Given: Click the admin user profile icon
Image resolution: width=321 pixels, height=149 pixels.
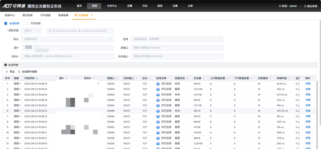Looking at the screenshot, I should pyautogui.click(x=280, y=6).
